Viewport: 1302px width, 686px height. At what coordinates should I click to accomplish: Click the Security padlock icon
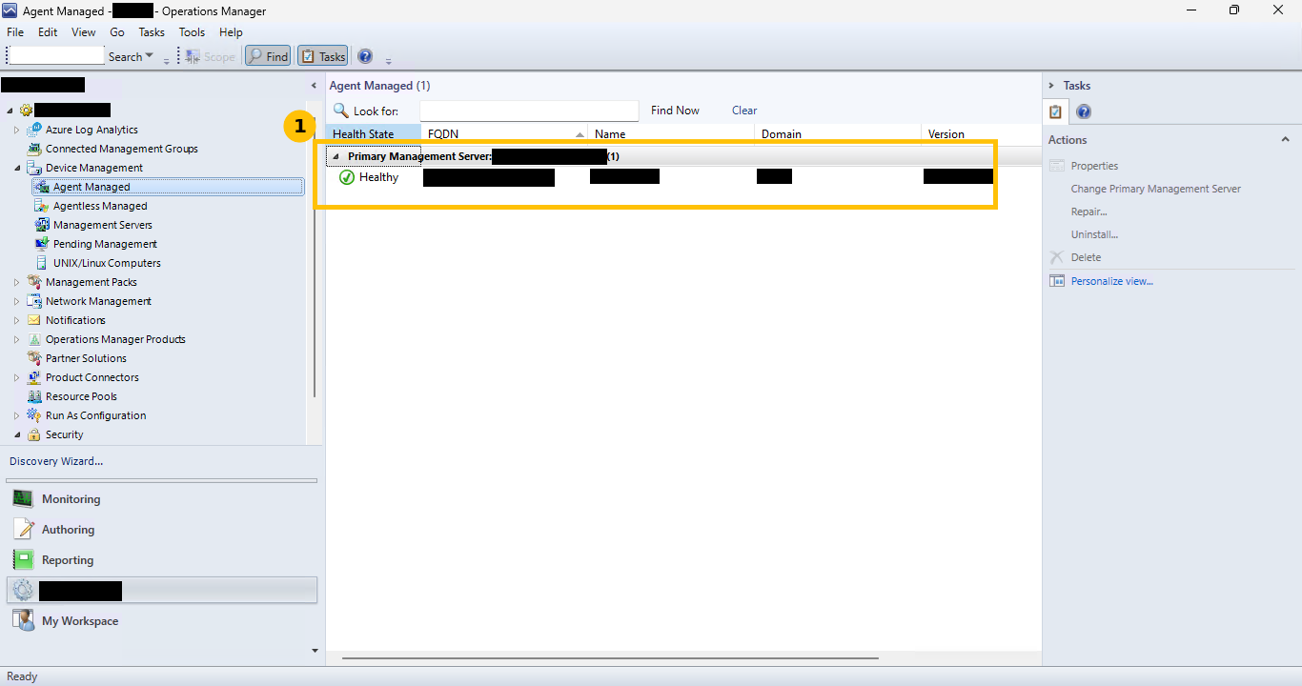tap(35, 434)
